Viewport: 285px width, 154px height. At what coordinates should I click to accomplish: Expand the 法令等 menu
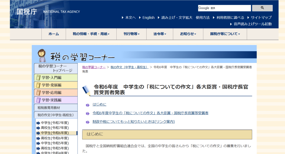click(160, 34)
